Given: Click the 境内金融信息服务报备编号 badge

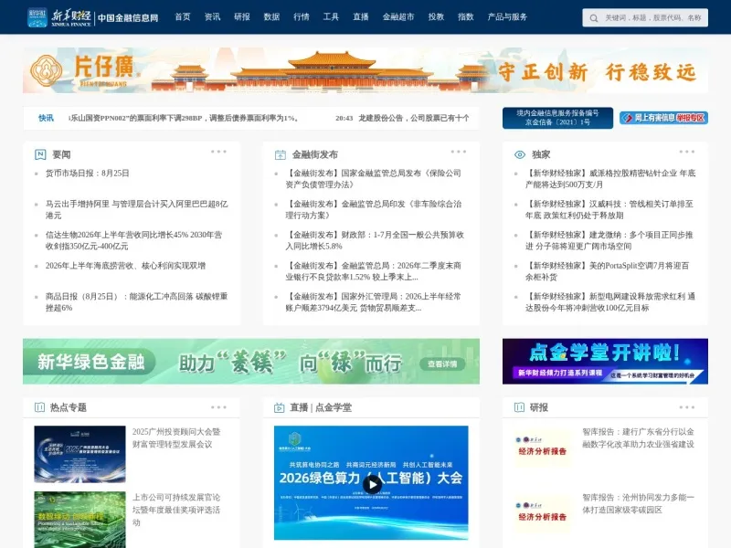Looking at the screenshot, I should click(x=557, y=118).
